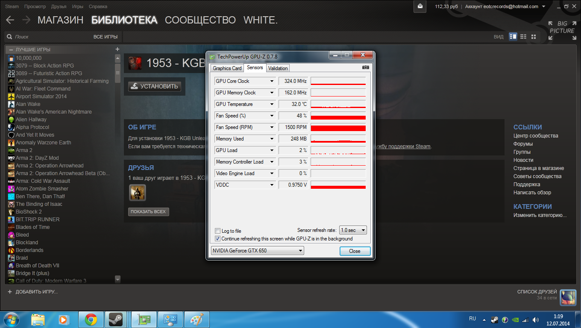Enable Log to file checkbox
Image resolution: width=581 pixels, height=328 pixels.
(x=218, y=231)
